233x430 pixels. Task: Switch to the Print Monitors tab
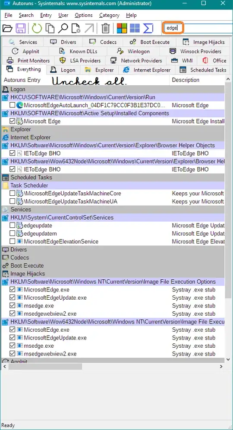tap(28, 61)
